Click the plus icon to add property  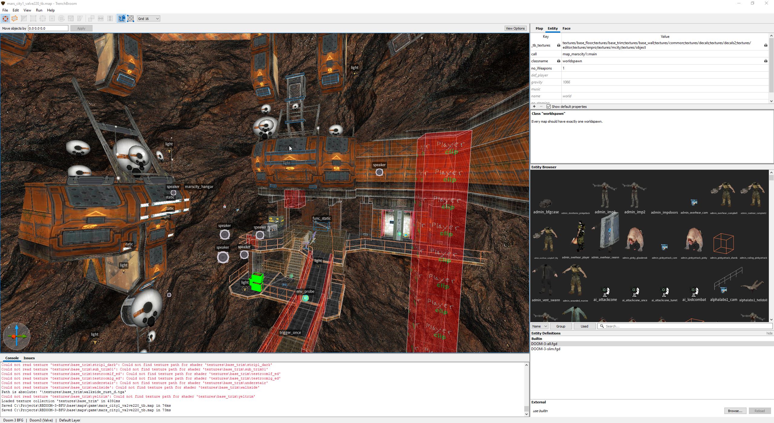(x=534, y=107)
